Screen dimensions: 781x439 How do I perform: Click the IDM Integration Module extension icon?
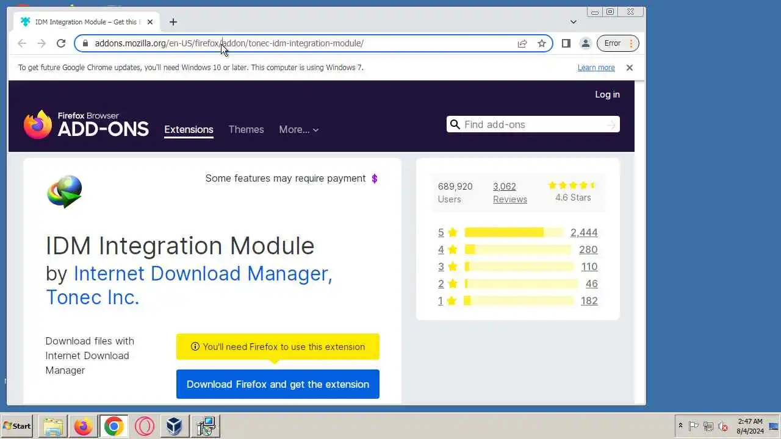[x=65, y=191]
